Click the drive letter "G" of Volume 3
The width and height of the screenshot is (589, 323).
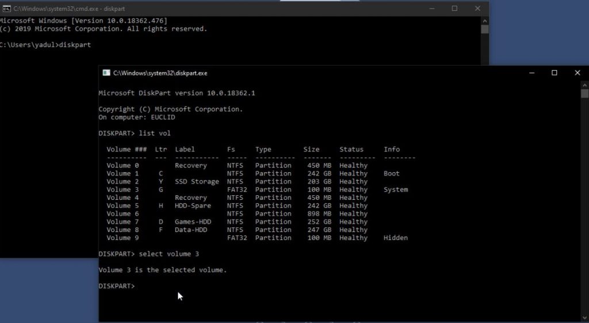click(161, 189)
